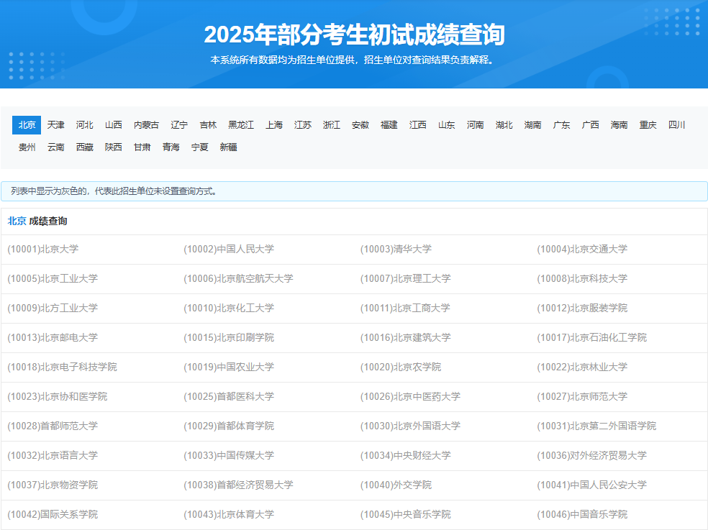Choose the 山东 province tab
The width and height of the screenshot is (708, 530).
point(447,125)
